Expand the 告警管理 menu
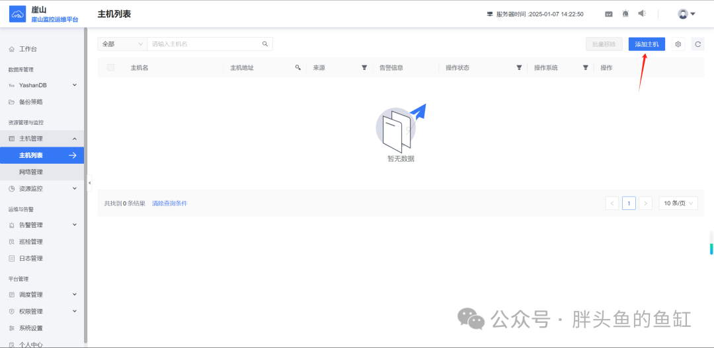Image resolution: width=714 pixels, height=348 pixels. (x=42, y=225)
